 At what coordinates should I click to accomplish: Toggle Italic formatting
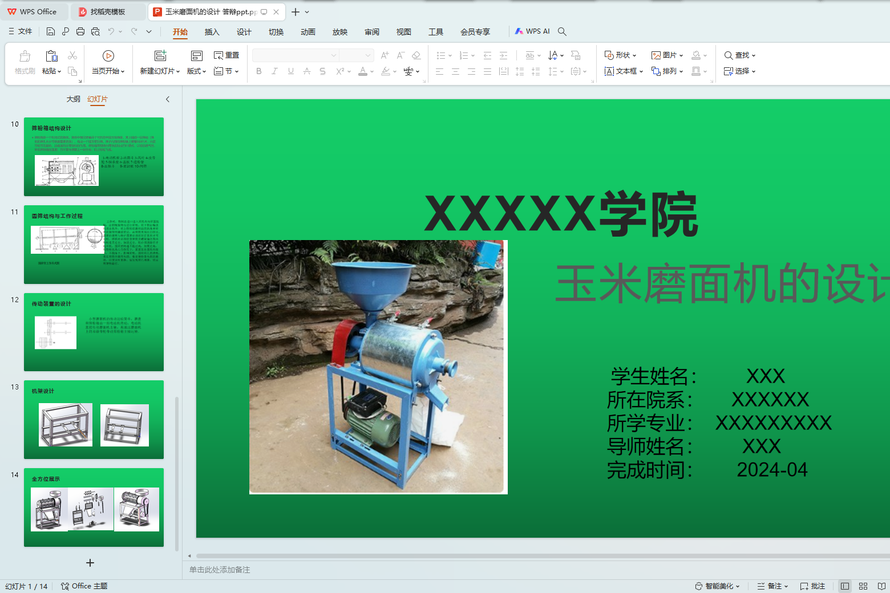275,71
